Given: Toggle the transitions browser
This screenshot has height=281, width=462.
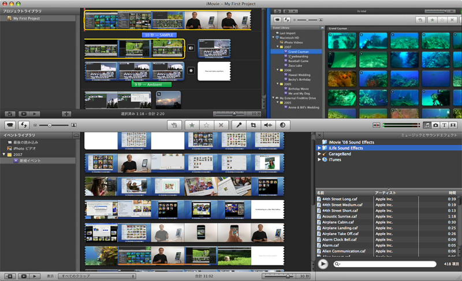Looking at the screenshot, I should coord(453,125).
